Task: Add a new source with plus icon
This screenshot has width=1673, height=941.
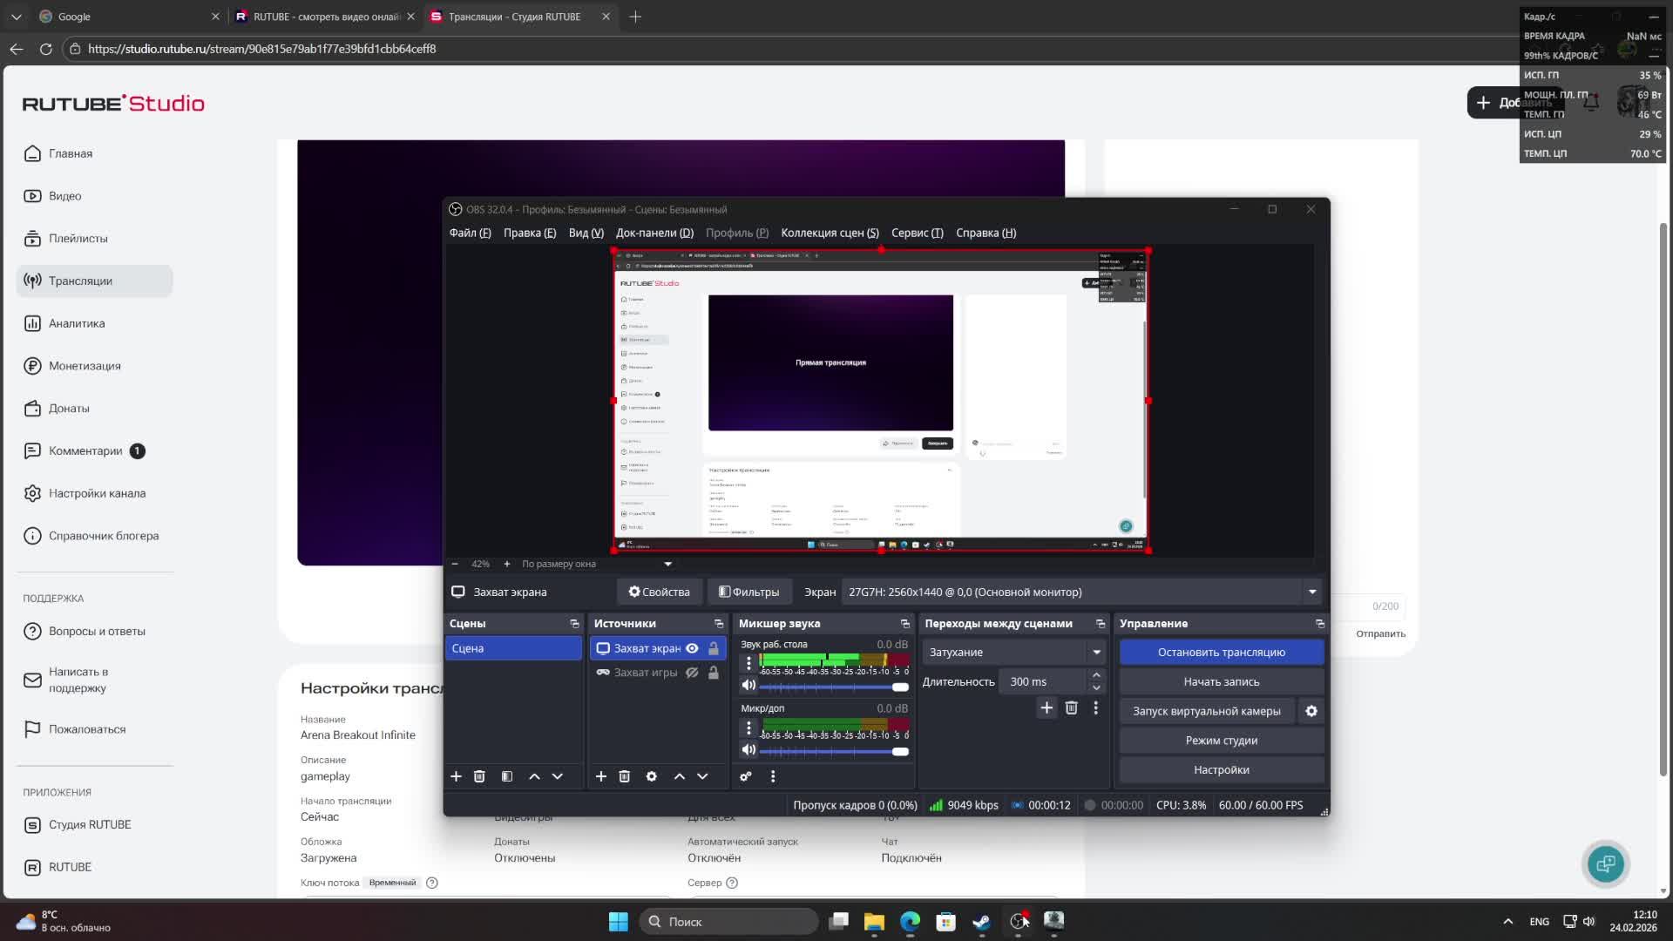Action: point(600,776)
